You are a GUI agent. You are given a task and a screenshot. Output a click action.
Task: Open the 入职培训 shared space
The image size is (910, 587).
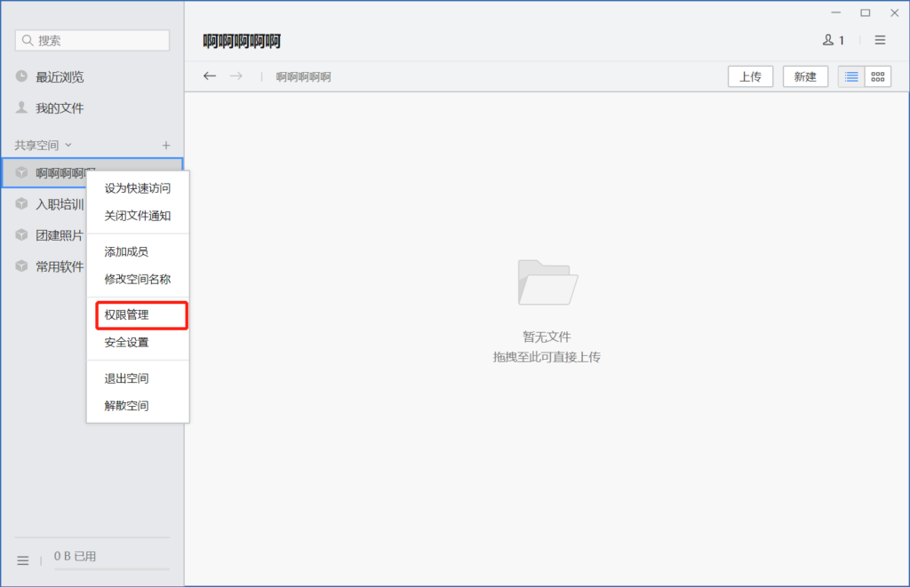60,204
